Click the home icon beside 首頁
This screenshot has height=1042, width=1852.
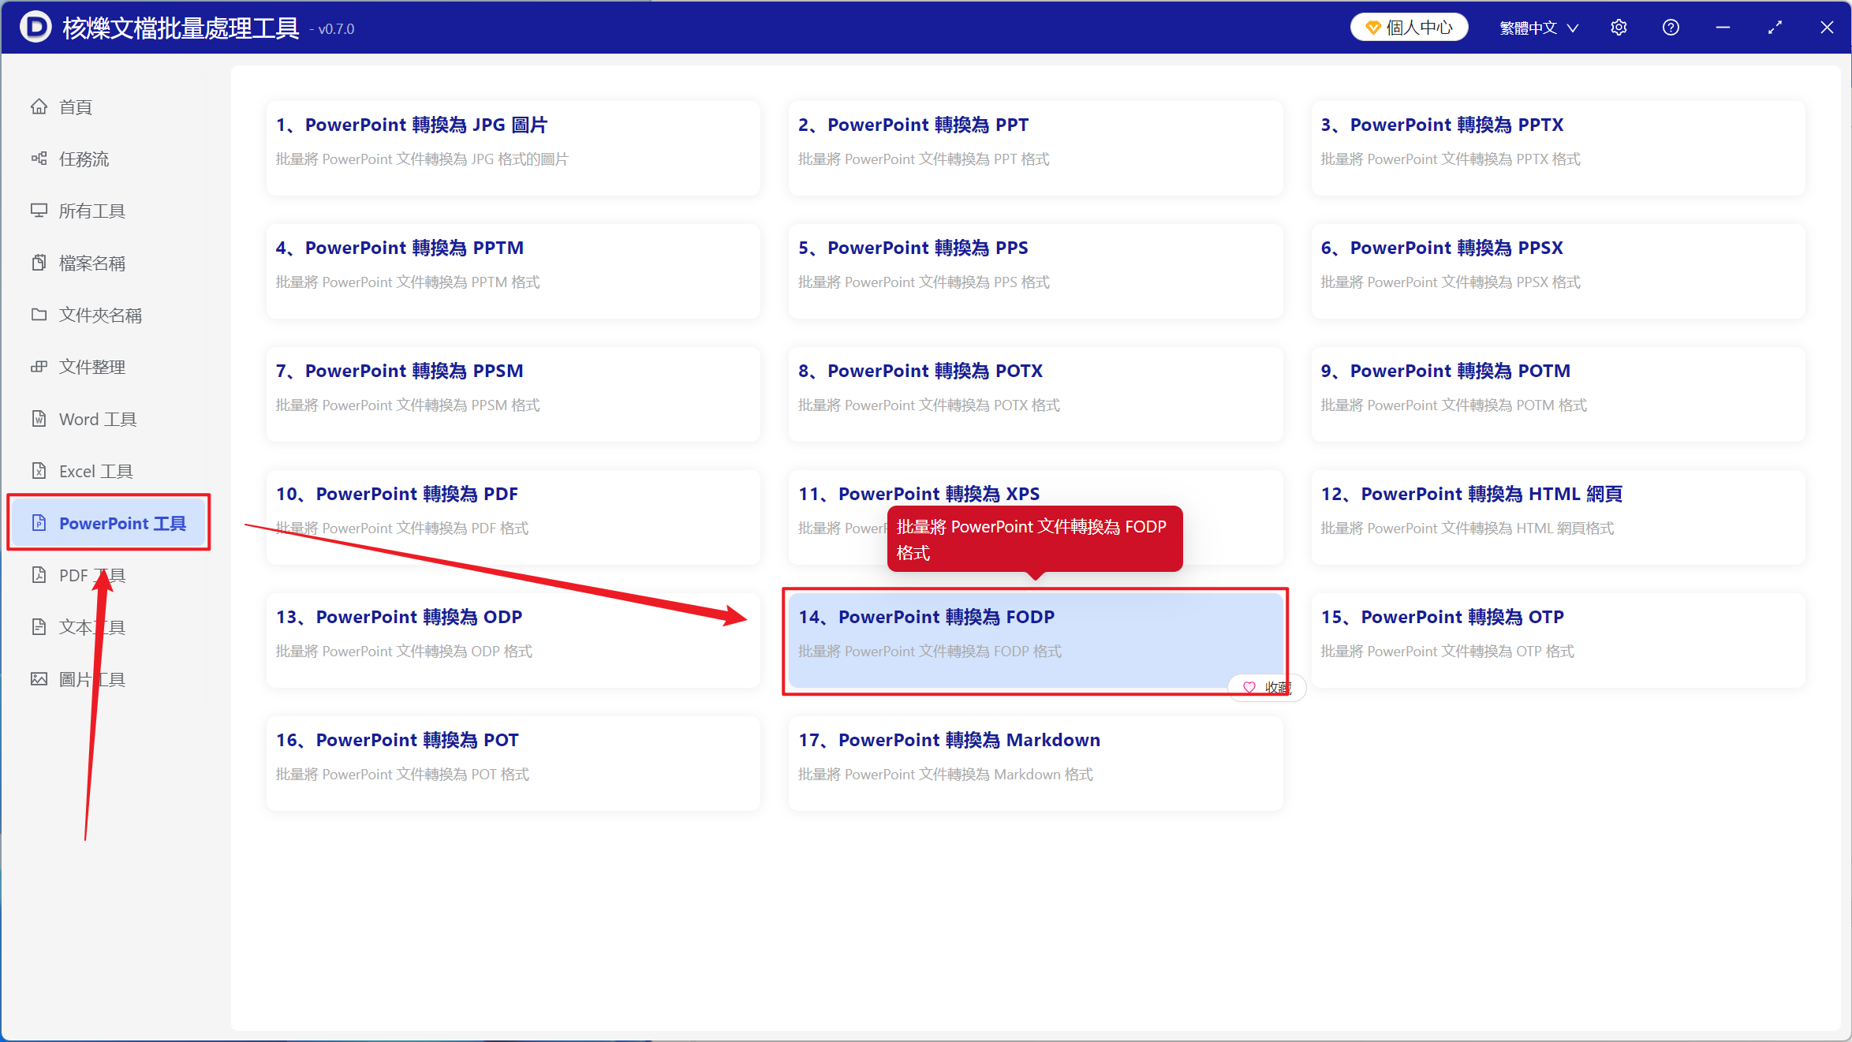click(39, 106)
